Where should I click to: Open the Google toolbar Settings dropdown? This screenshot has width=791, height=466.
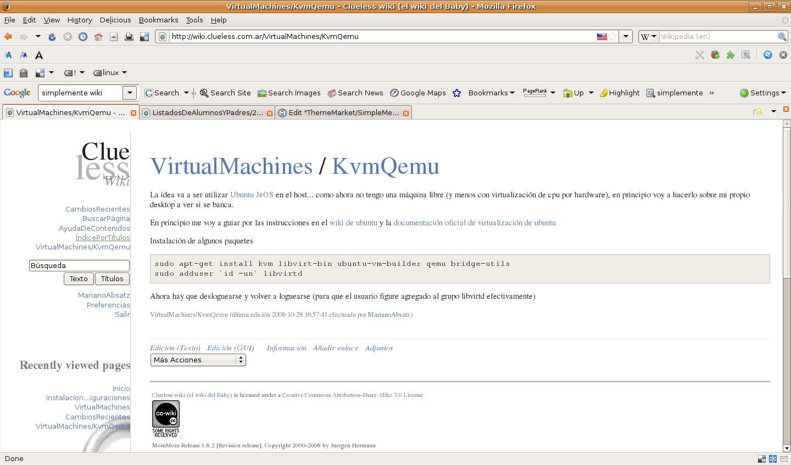click(x=763, y=93)
